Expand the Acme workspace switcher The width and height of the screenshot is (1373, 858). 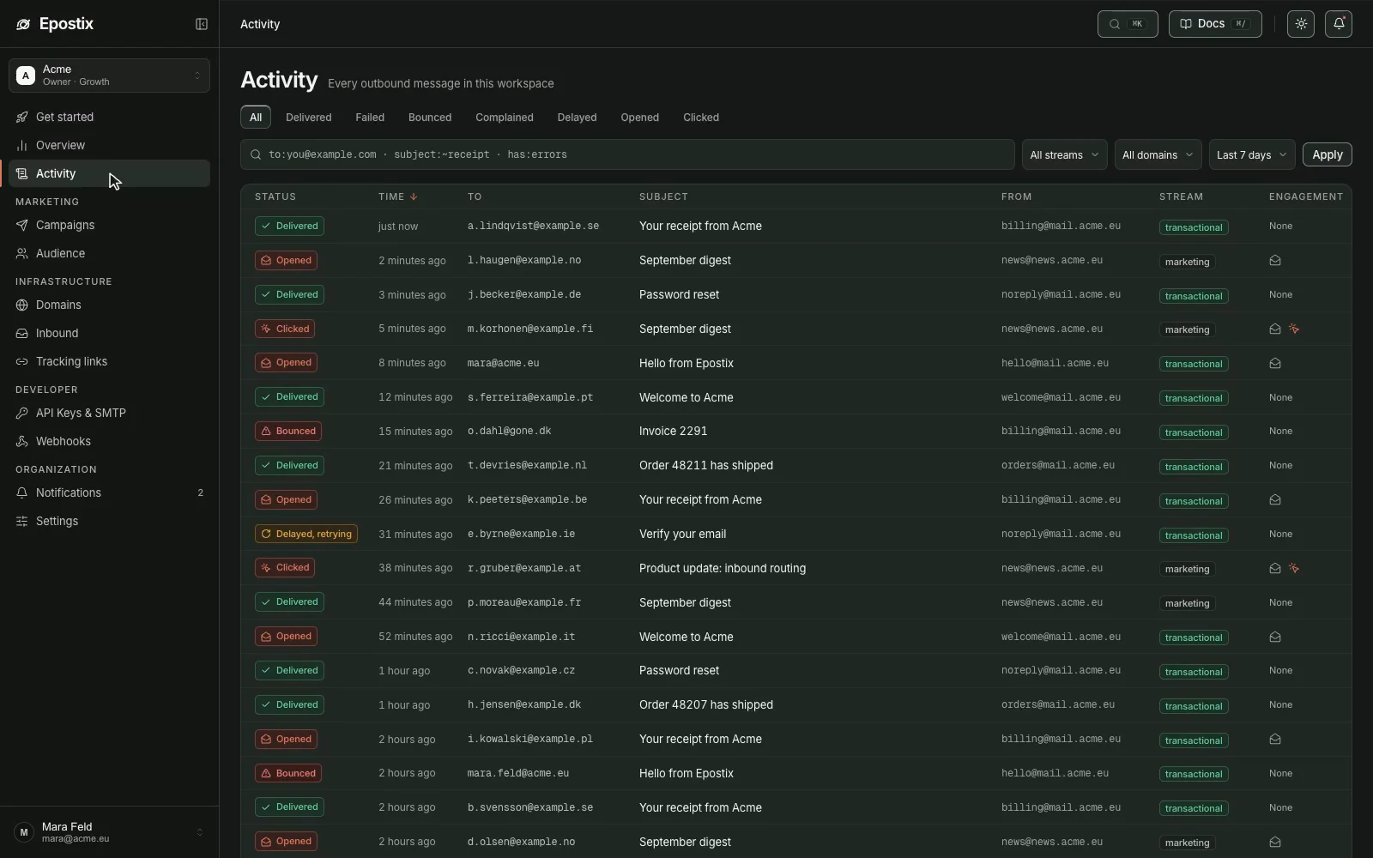coord(109,76)
